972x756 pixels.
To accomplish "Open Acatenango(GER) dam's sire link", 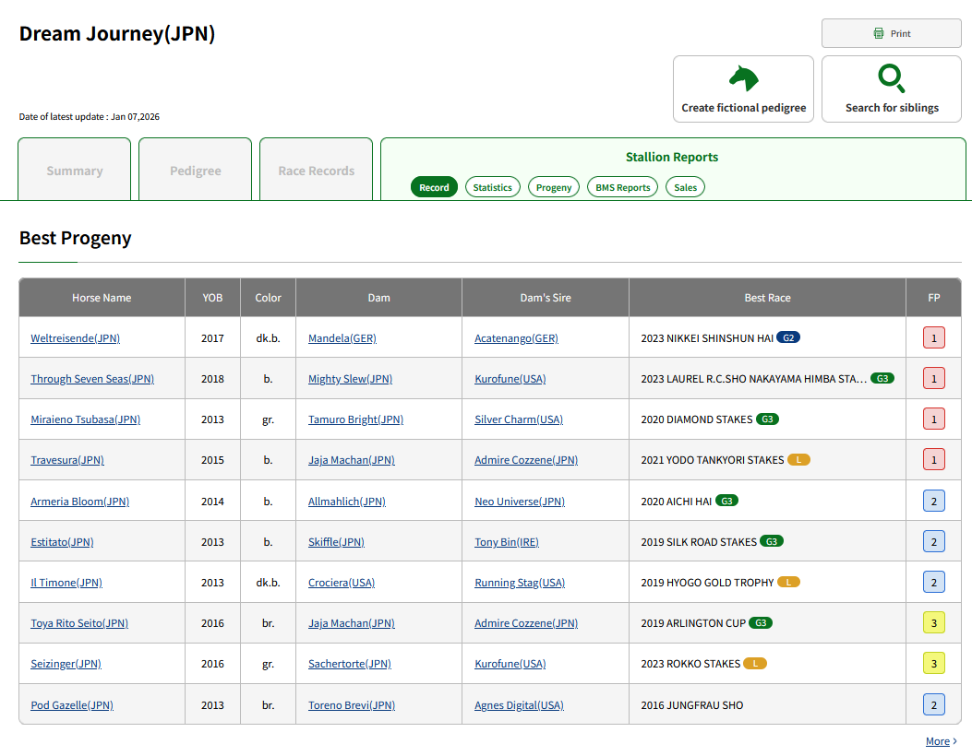I will (516, 338).
